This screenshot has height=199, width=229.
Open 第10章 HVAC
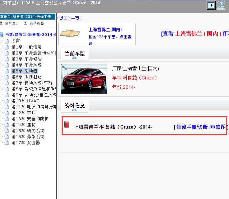(x=25, y=101)
